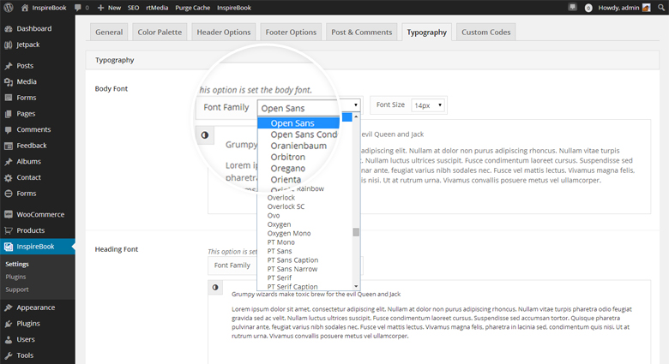Viewport: 669px width, 364px height.
Task: Open the Support submenu link
Action: (x=17, y=289)
